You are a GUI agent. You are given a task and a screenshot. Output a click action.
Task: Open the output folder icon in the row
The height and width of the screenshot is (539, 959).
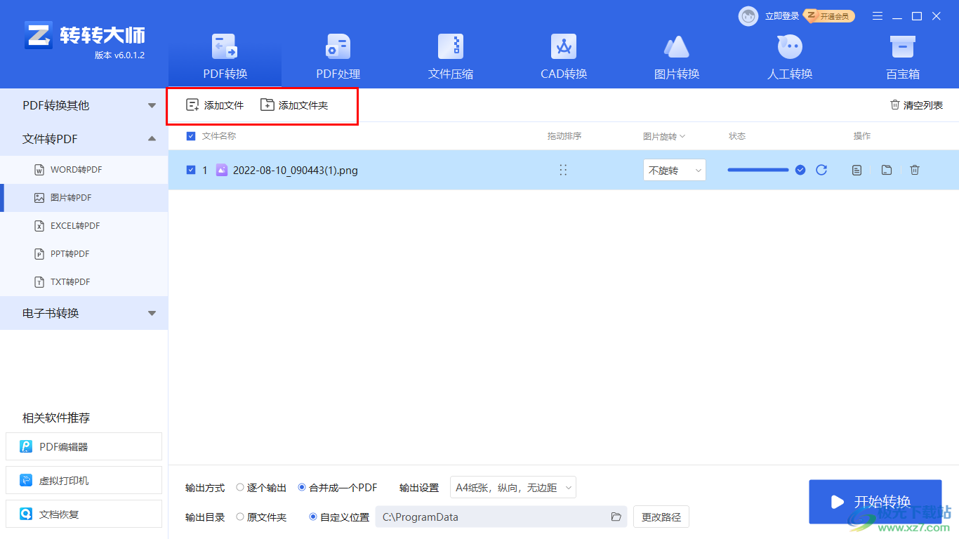887,170
